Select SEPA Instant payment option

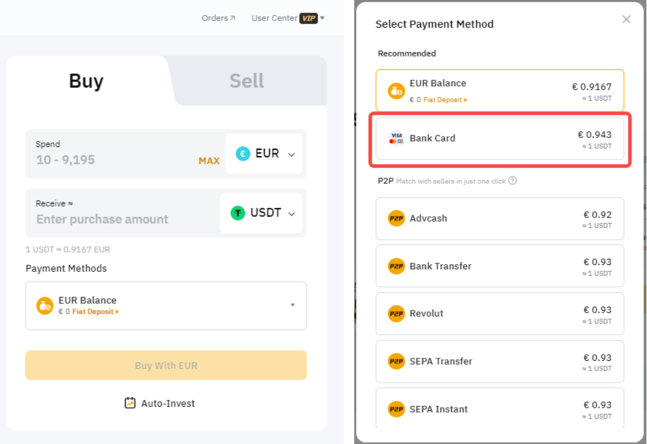pos(499,409)
